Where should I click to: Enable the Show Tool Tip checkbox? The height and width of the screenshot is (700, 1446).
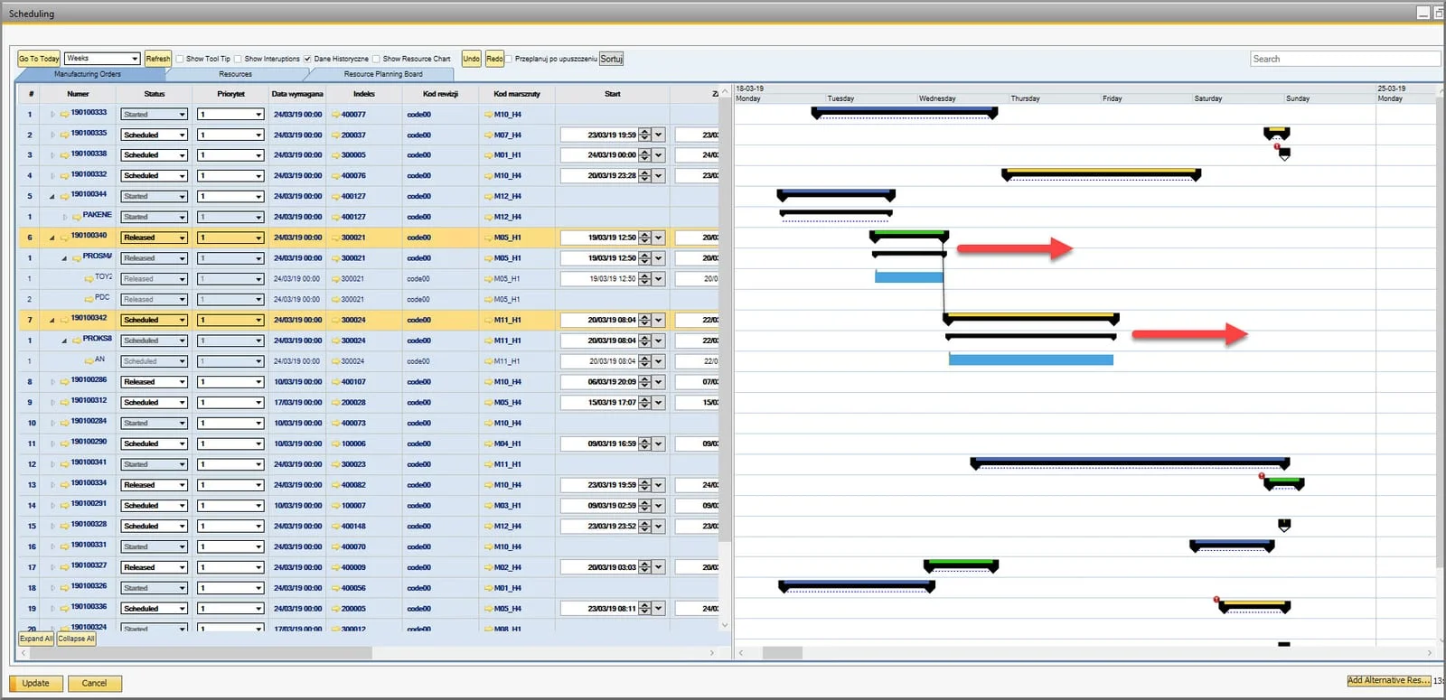click(180, 59)
